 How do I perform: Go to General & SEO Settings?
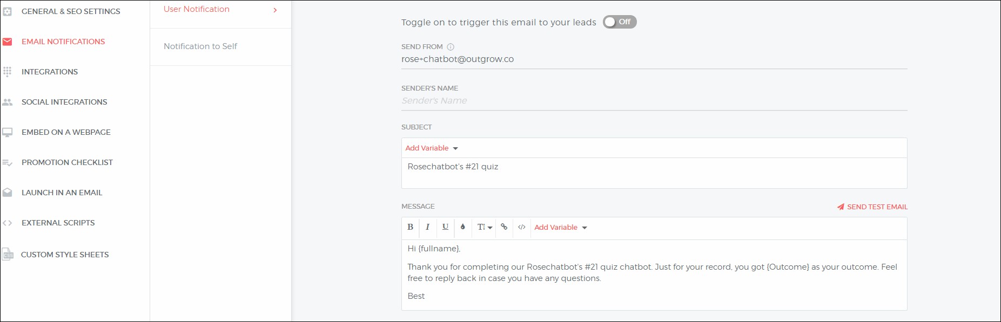(x=71, y=11)
